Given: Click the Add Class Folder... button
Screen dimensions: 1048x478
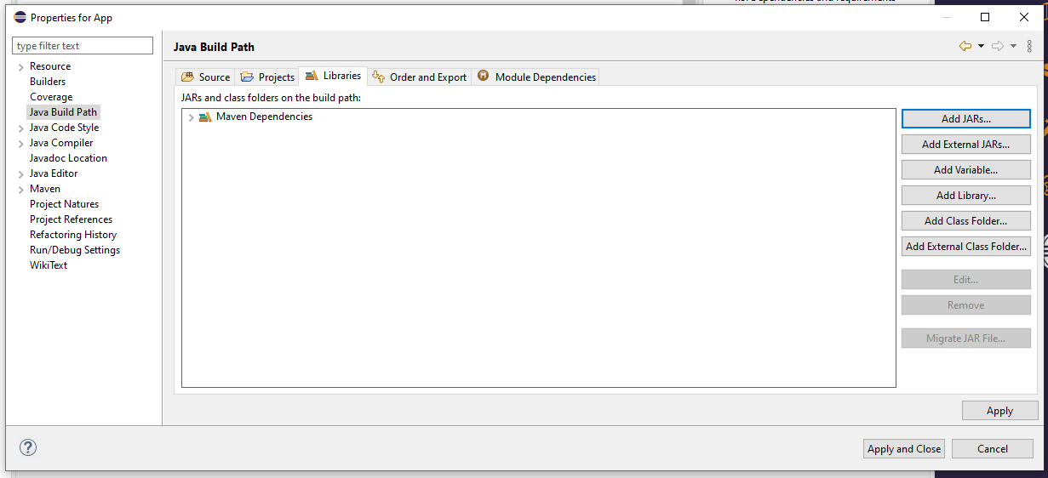Looking at the screenshot, I should [966, 221].
